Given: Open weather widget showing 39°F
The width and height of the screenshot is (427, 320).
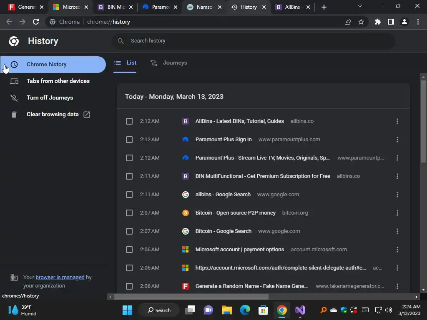Looking at the screenshot, I should [23, 310].
